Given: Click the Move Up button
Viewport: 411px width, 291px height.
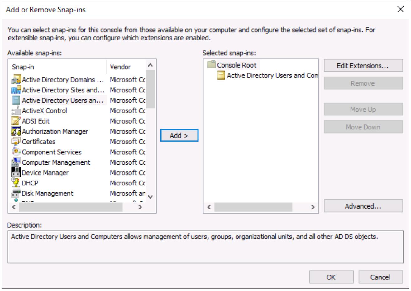Looking at the screenshot, I should point(363,110).
